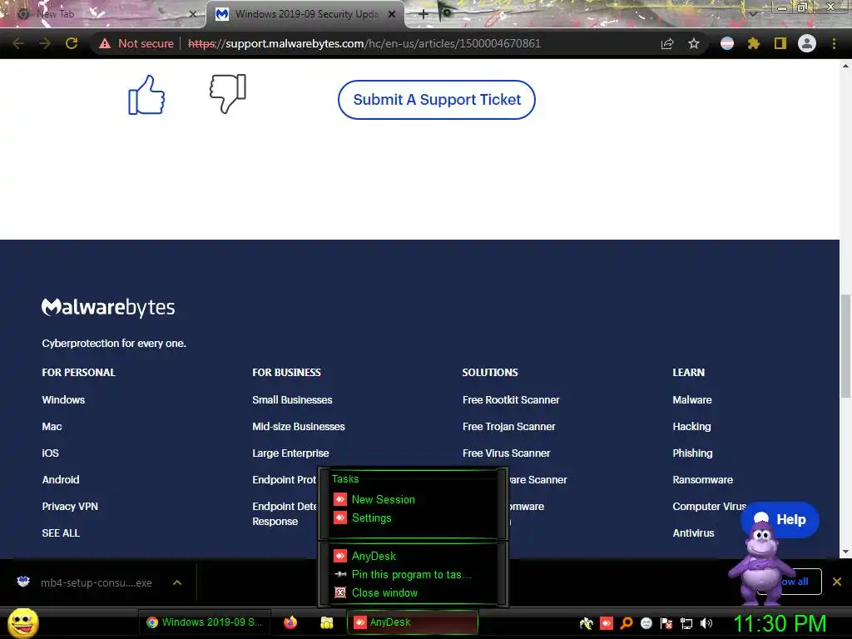Image resolution: width=852 pixels, height=639 pixels.
Task: Click the Not secure warning icon
Action: 105,43
